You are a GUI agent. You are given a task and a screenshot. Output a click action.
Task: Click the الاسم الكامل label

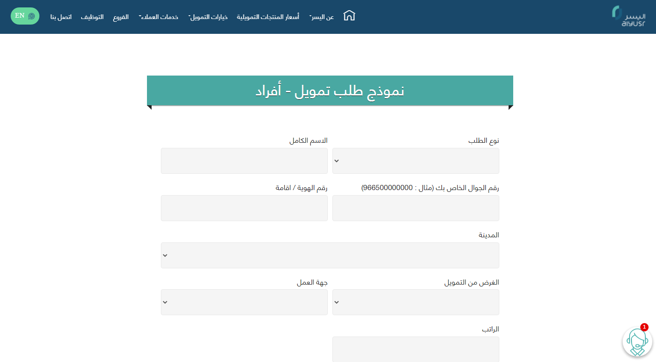click(x=308, y=140)
